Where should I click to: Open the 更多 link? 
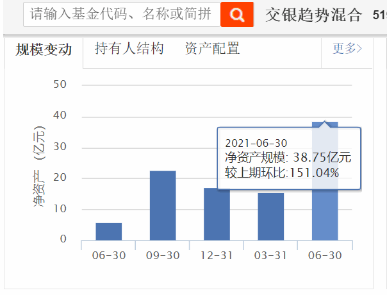coord(347,48)
